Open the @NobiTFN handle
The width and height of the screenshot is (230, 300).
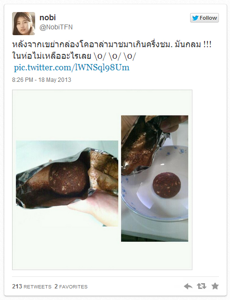pyautogui.click(x=56, y=27)
